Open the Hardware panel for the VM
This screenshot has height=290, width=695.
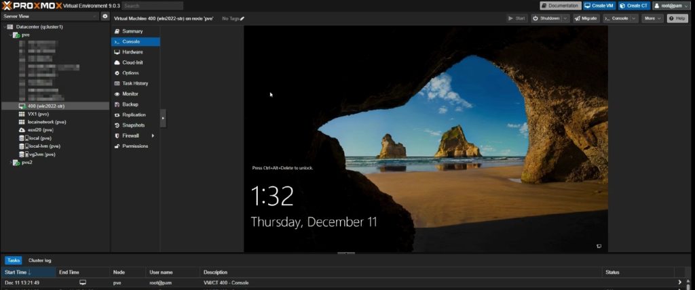coord(132,51)
